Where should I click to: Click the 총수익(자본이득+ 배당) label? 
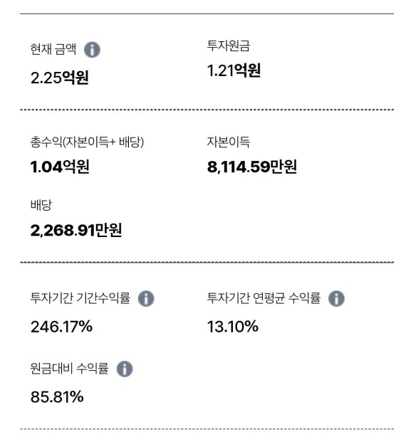click(x=87, y=142)
